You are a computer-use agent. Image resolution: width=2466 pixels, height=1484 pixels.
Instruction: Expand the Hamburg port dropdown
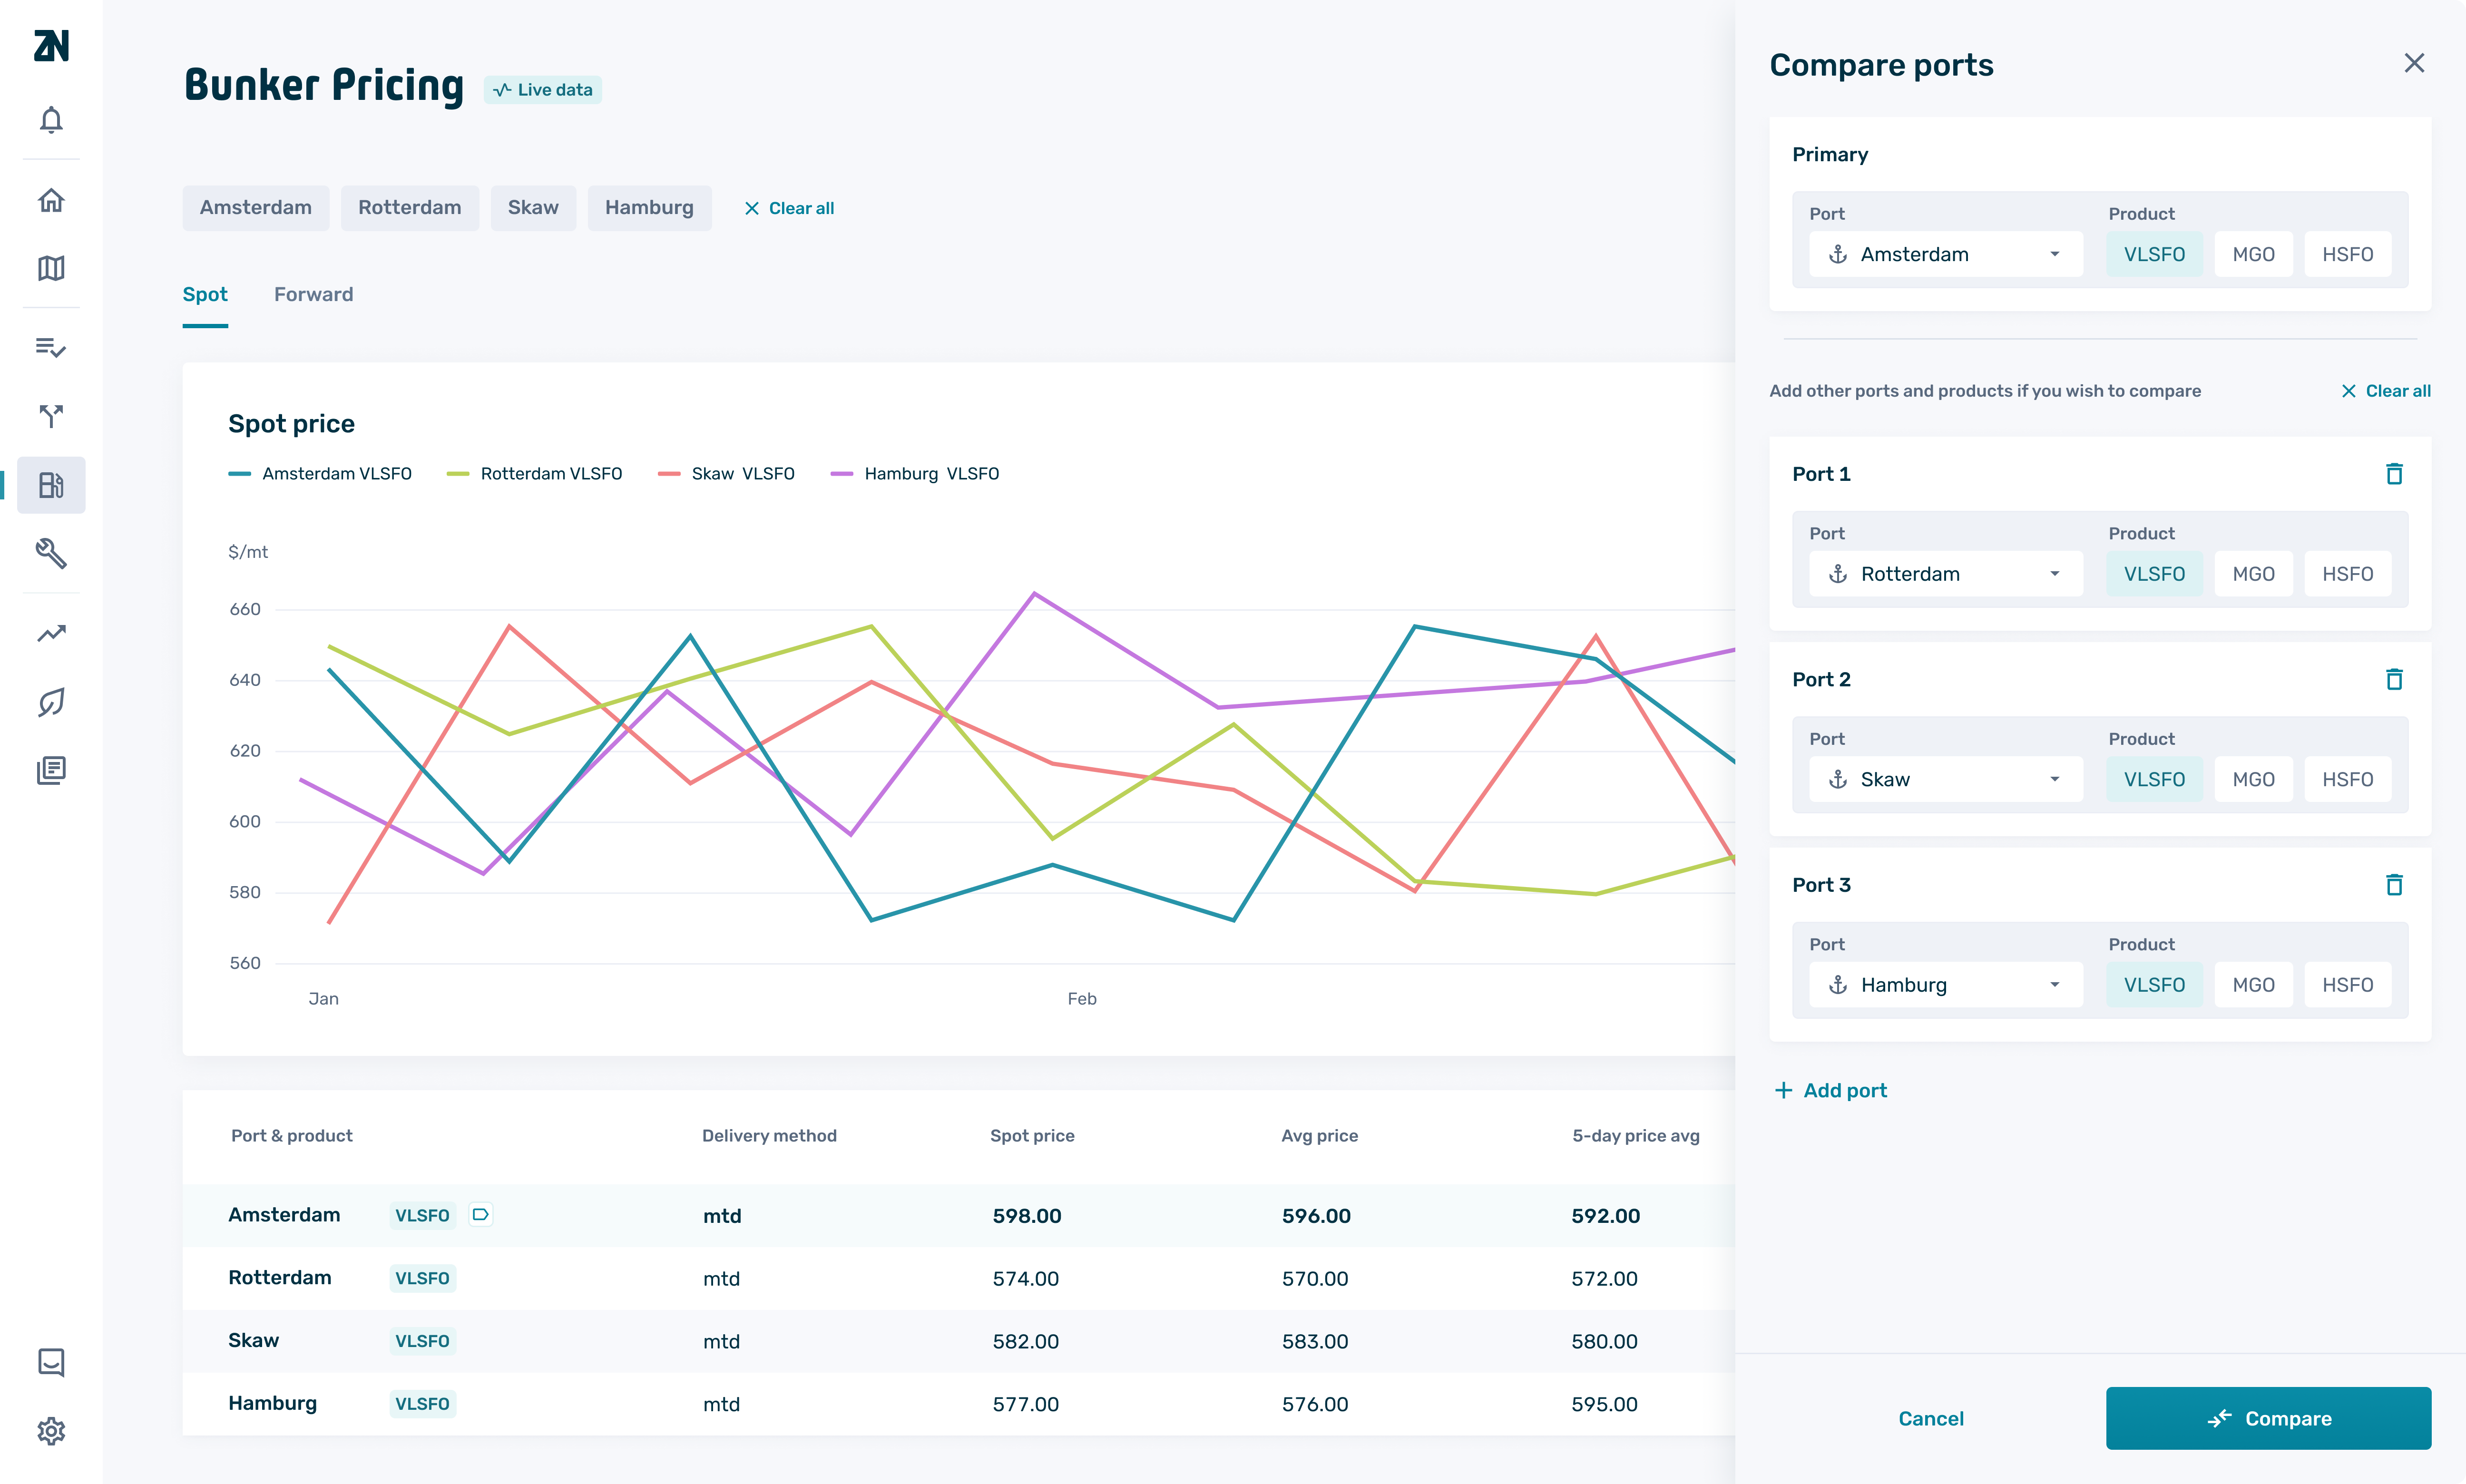[1945, 985]
